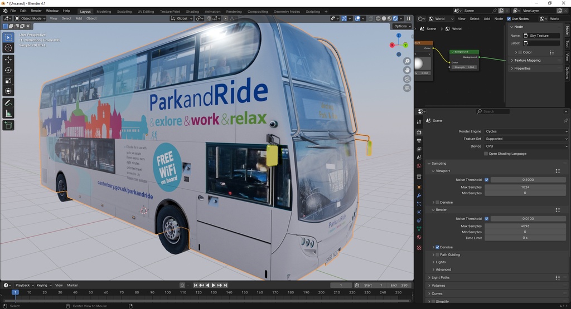Image resolution: width=571 pixels, height=309 pixels.
Task: Click the Options button in viewport
Action: (402, 26)
